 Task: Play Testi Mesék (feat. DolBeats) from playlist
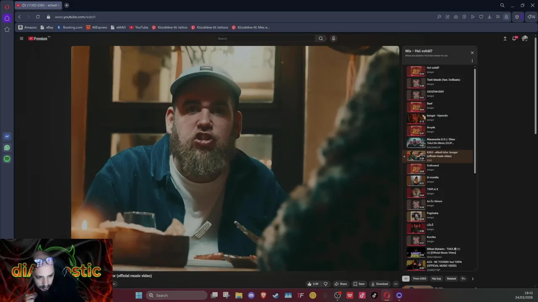coord(438,82)
